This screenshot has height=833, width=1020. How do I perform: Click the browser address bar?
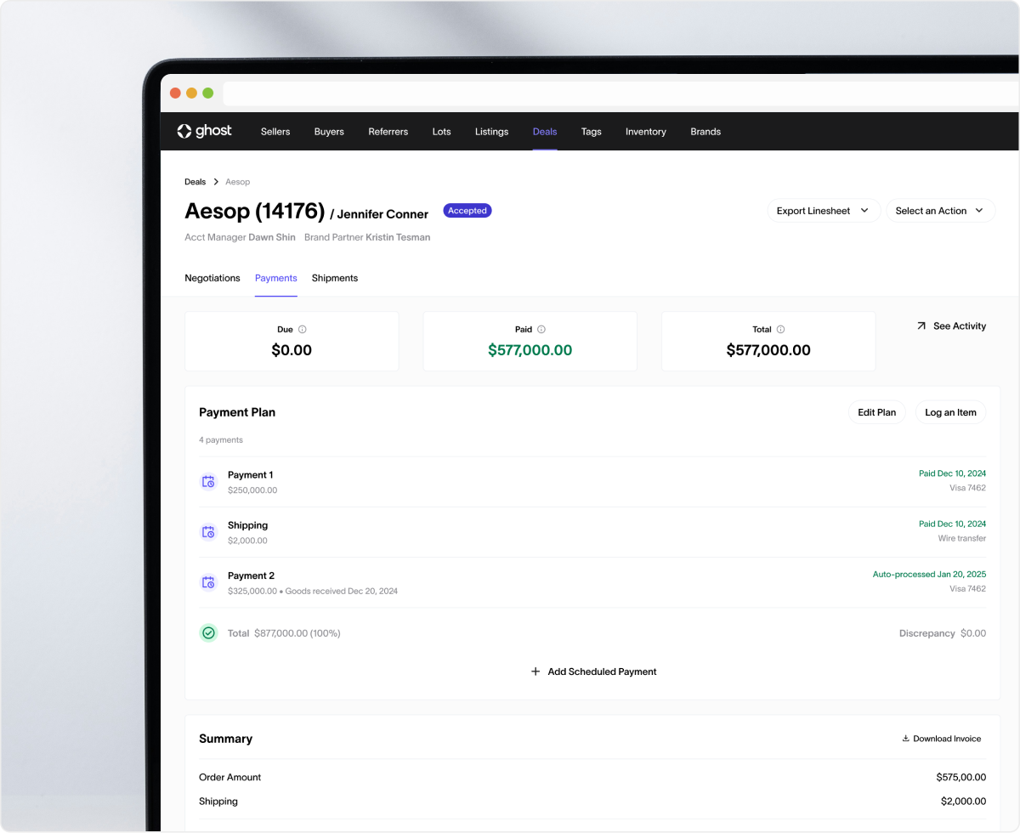(620, 93)
